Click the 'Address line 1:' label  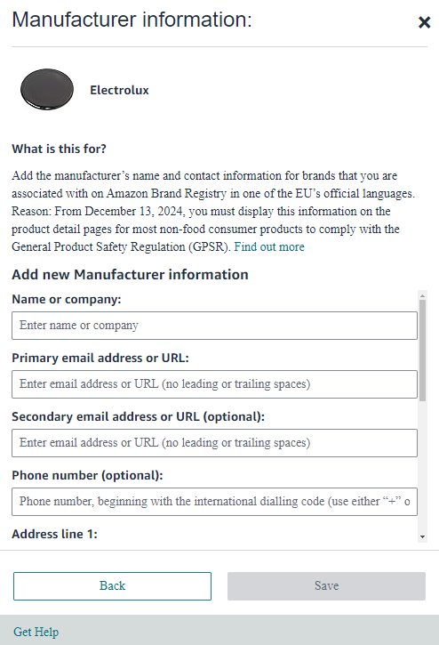pyautogui.click(x=55, y=534)
